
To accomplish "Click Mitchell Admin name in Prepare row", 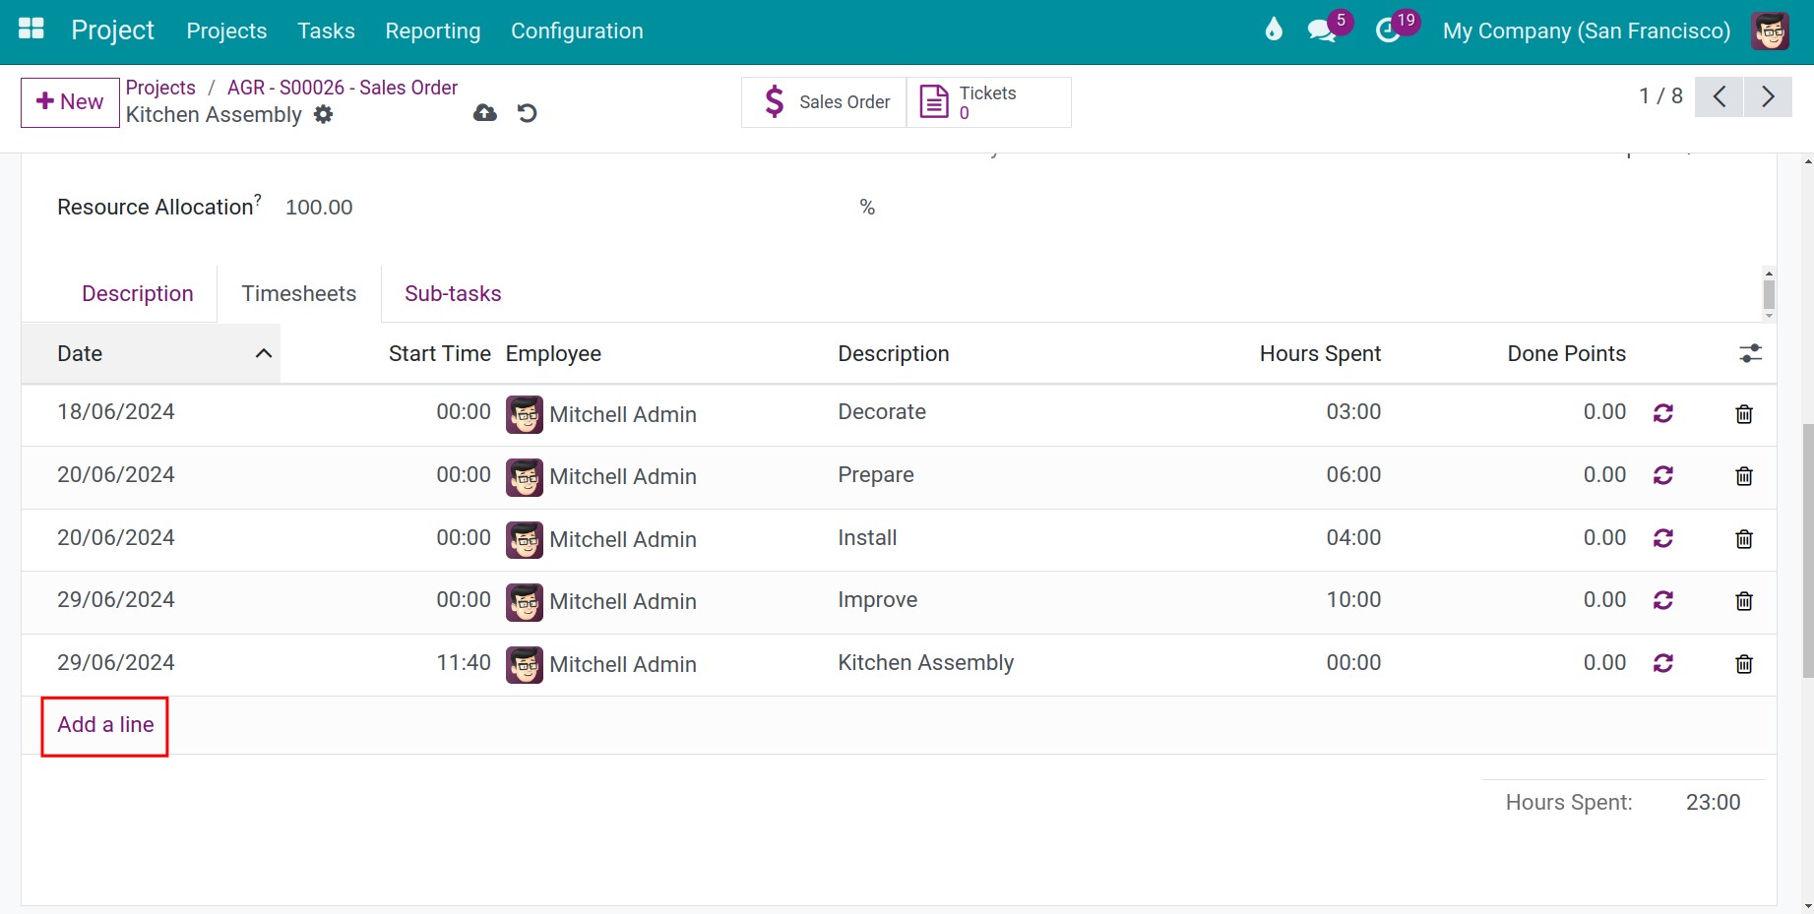I will click(623, 477).
